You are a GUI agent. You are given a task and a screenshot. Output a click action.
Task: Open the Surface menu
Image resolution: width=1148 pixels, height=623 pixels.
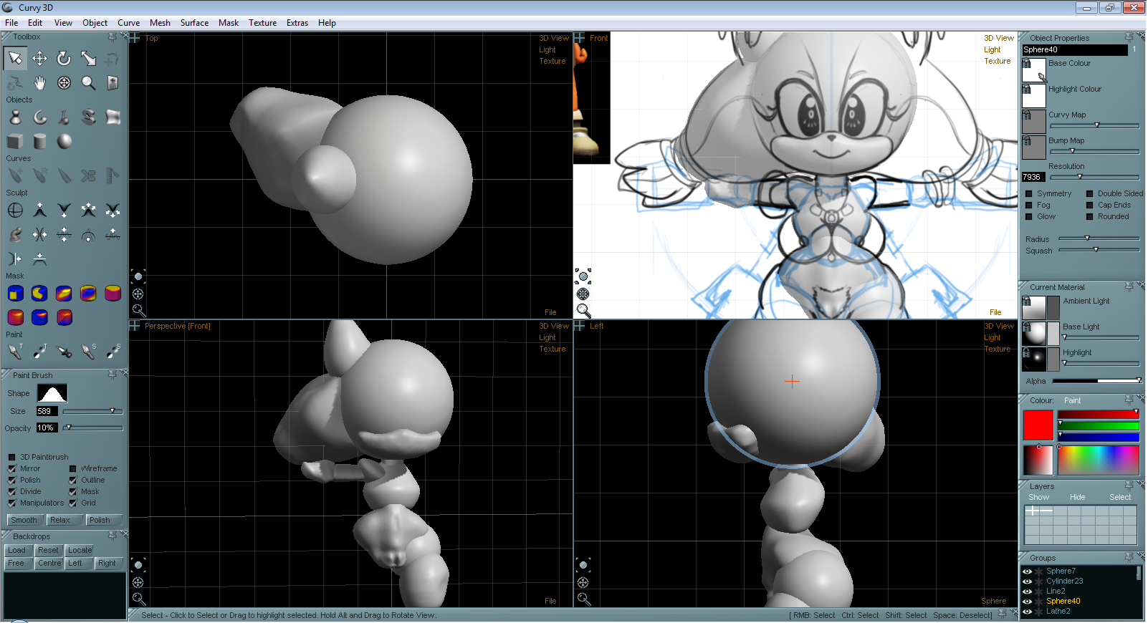tap(194, 23)
